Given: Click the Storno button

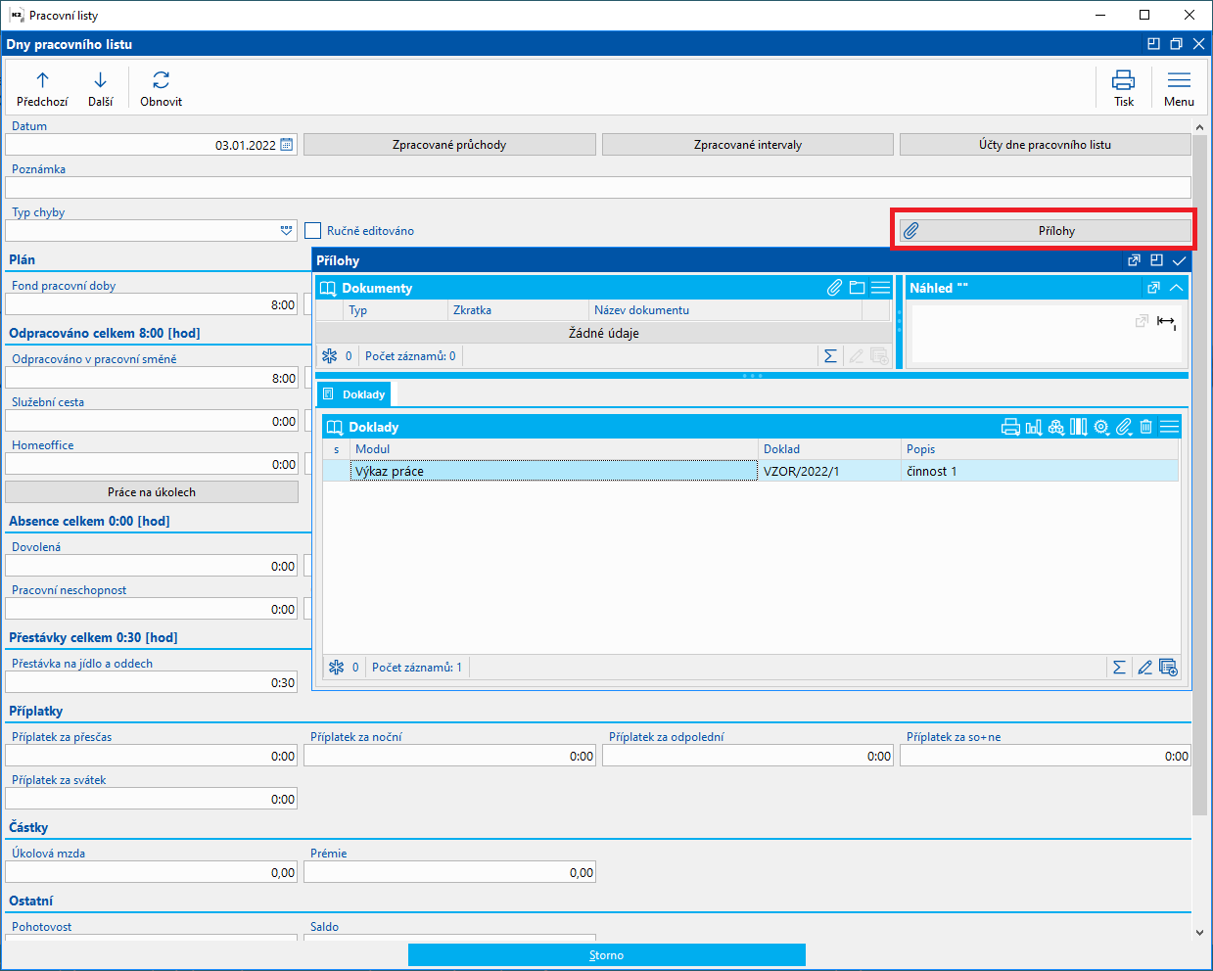Looking at the screenshot, I should pos(606,955).
